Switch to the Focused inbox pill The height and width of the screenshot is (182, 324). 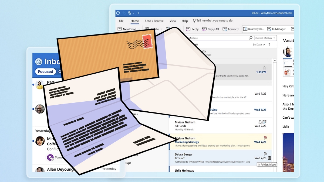[x=45, y=71]
